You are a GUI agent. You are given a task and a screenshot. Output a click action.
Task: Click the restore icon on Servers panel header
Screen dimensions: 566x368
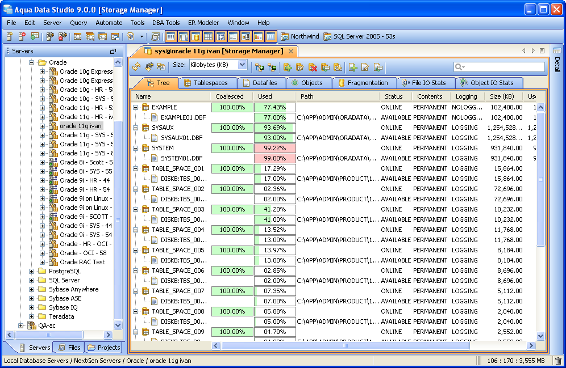tap(113, 51)
